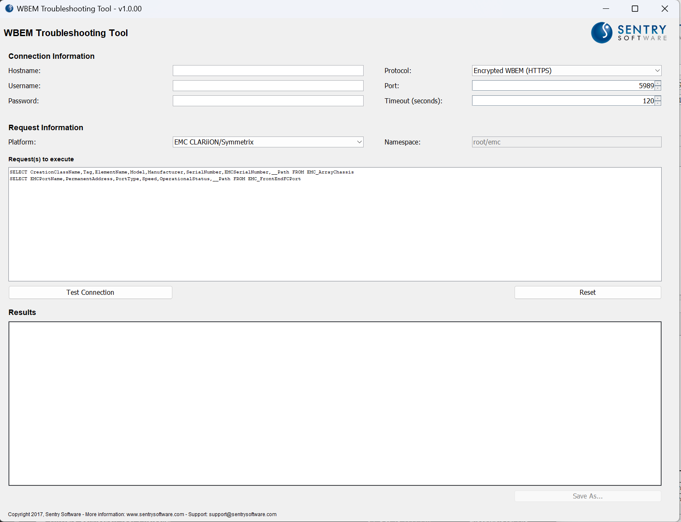Viewport: 681px width, 522px height.
Task: Increase the Port value with up arrow
Action: 658,83
